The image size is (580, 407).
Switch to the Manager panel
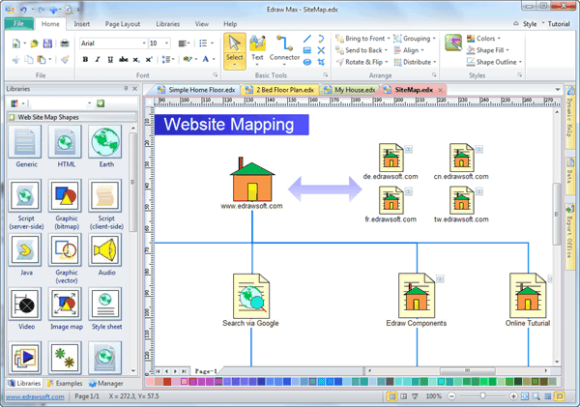click(105, 384)
